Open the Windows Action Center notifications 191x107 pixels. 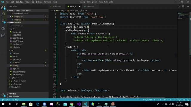point(187,104)
